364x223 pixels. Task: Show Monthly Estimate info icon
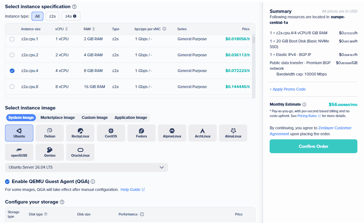[x=304, y=104]
